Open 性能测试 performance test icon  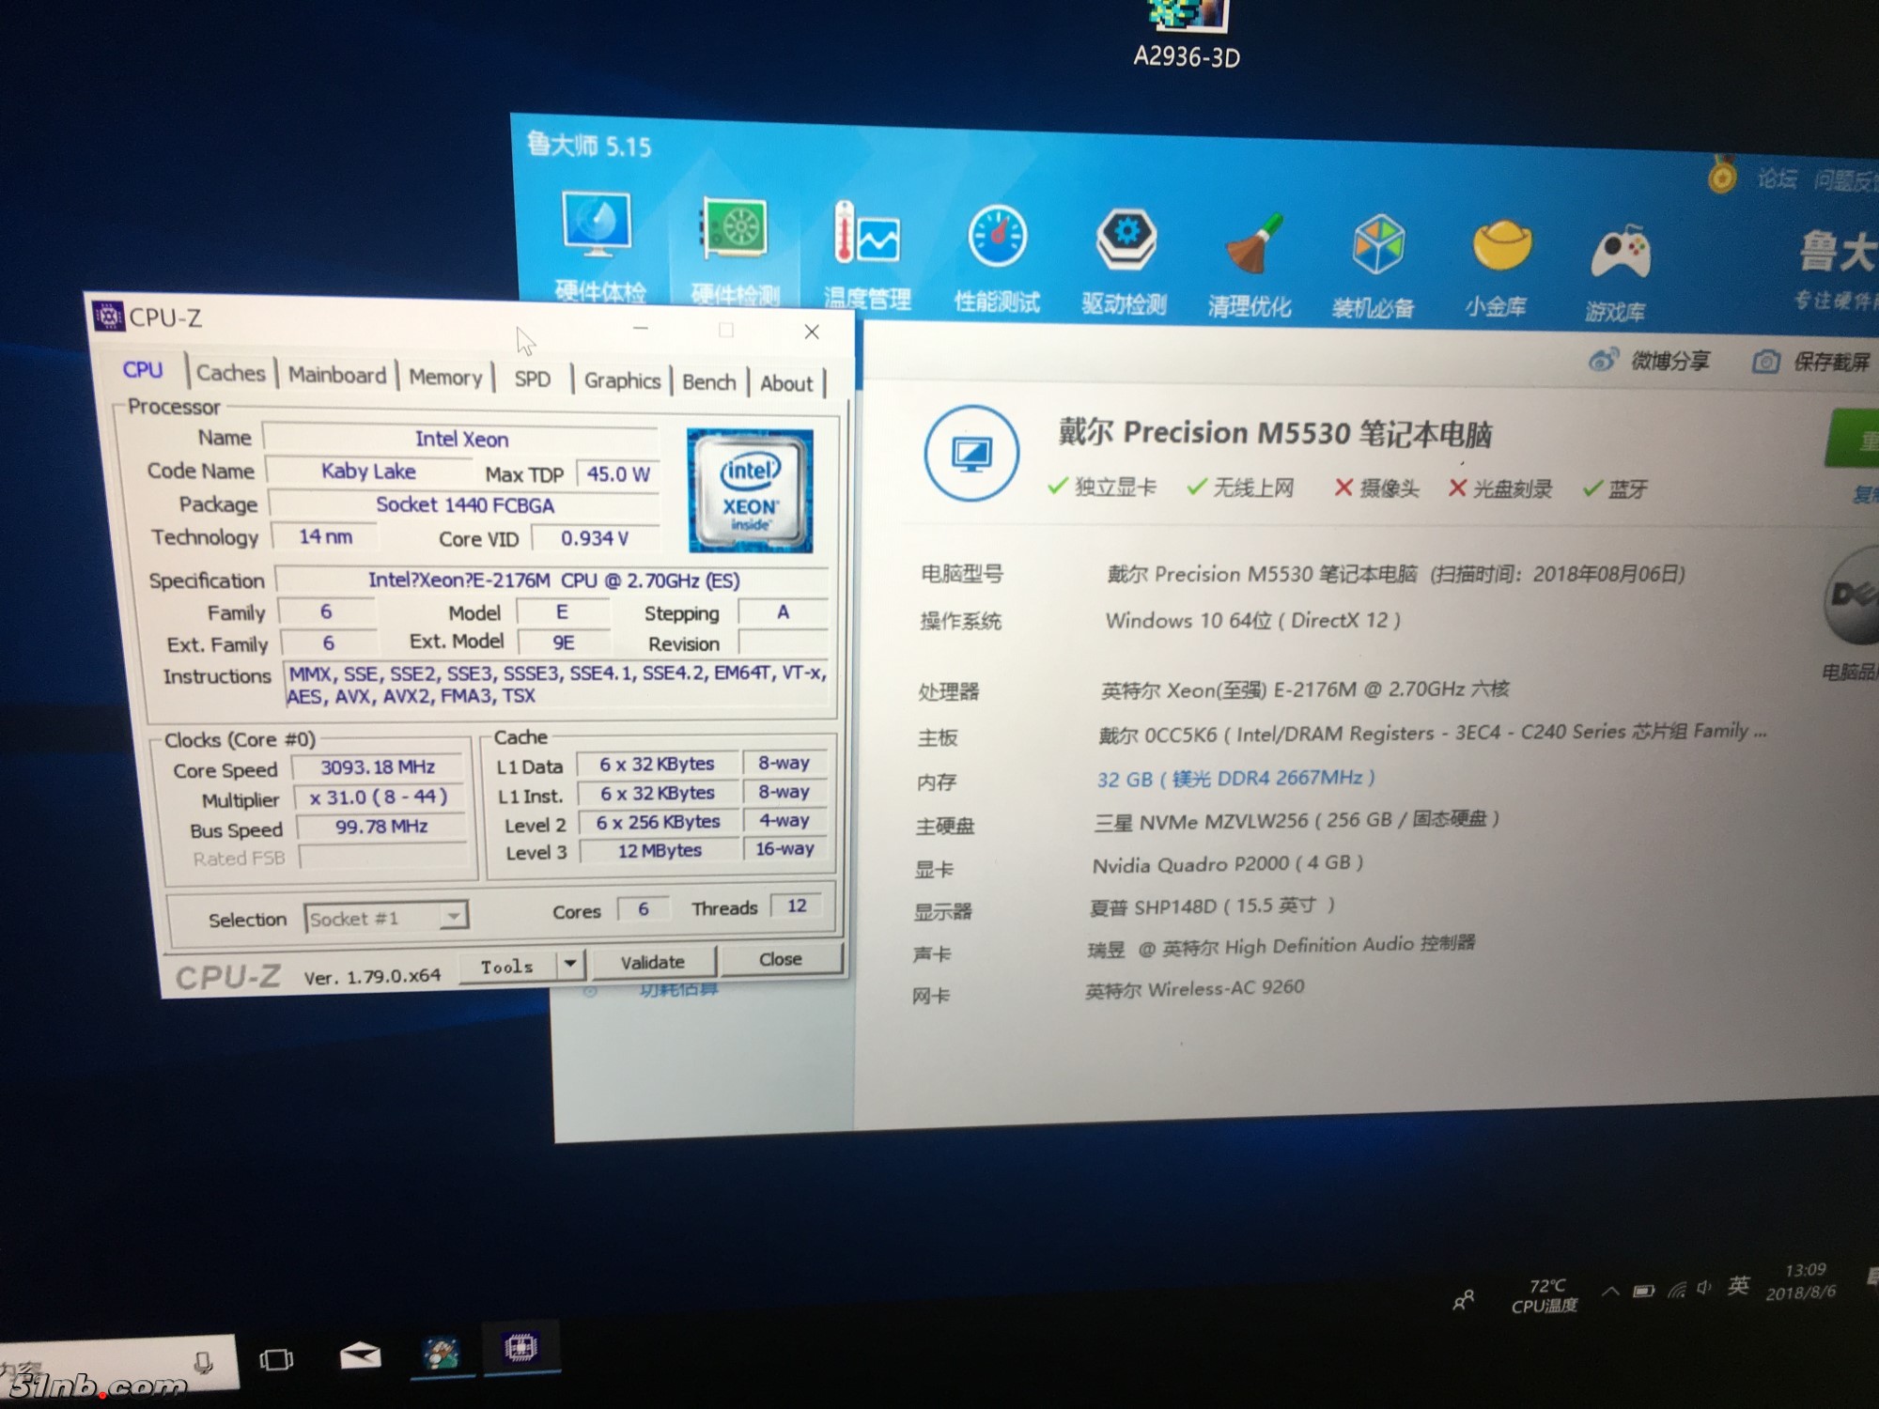(997, 238)
